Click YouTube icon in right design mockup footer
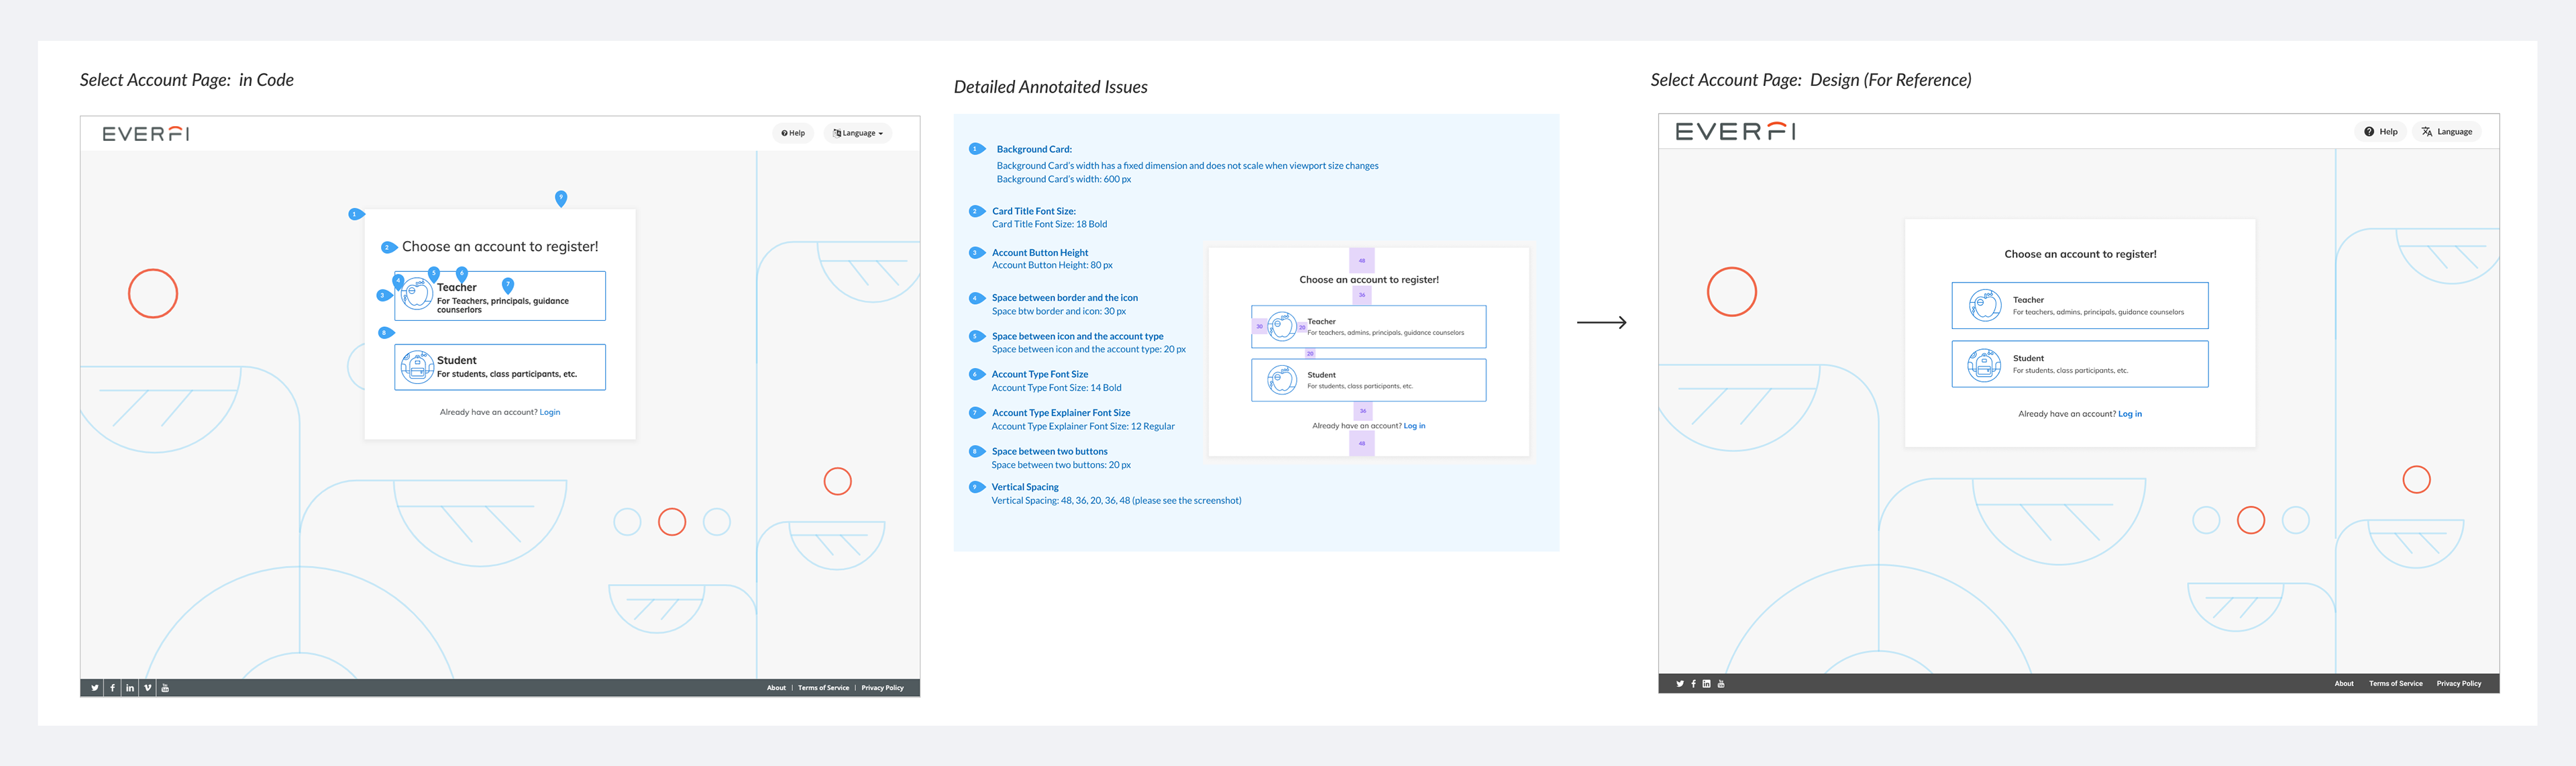The width and height of the screenshot is (2576, 766). [1721, 684]
